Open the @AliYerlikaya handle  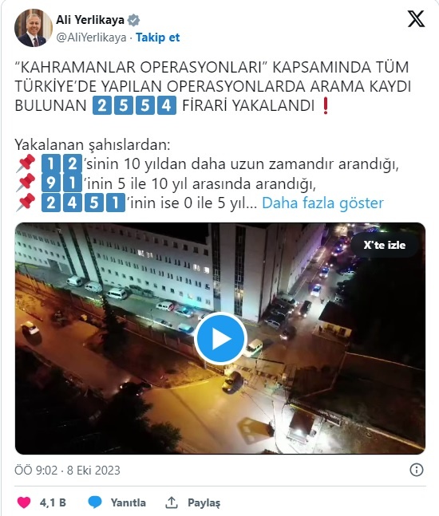click(x=91, y=37)
